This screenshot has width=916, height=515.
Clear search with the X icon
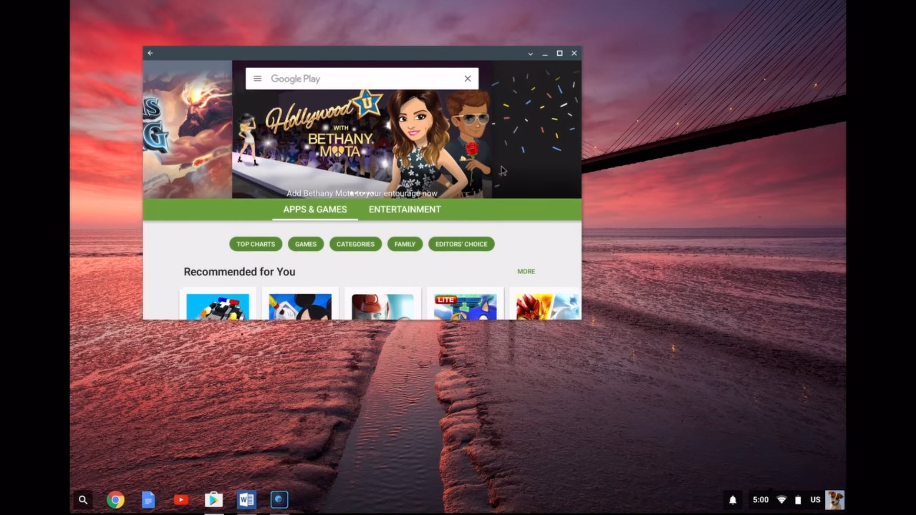pyautogui.click(x=468, y=79)
